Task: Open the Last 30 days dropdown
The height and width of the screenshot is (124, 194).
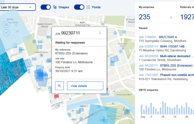Action: click(18, 7)
